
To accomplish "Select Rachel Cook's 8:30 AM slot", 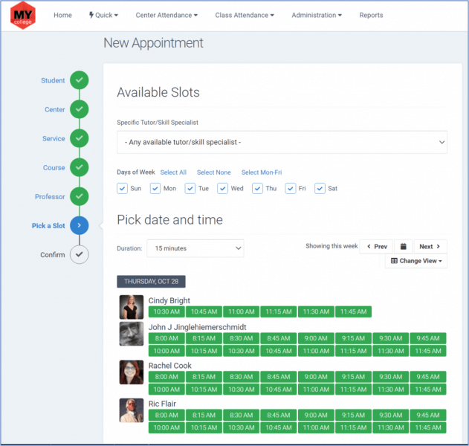I will [x=242, y=377].
